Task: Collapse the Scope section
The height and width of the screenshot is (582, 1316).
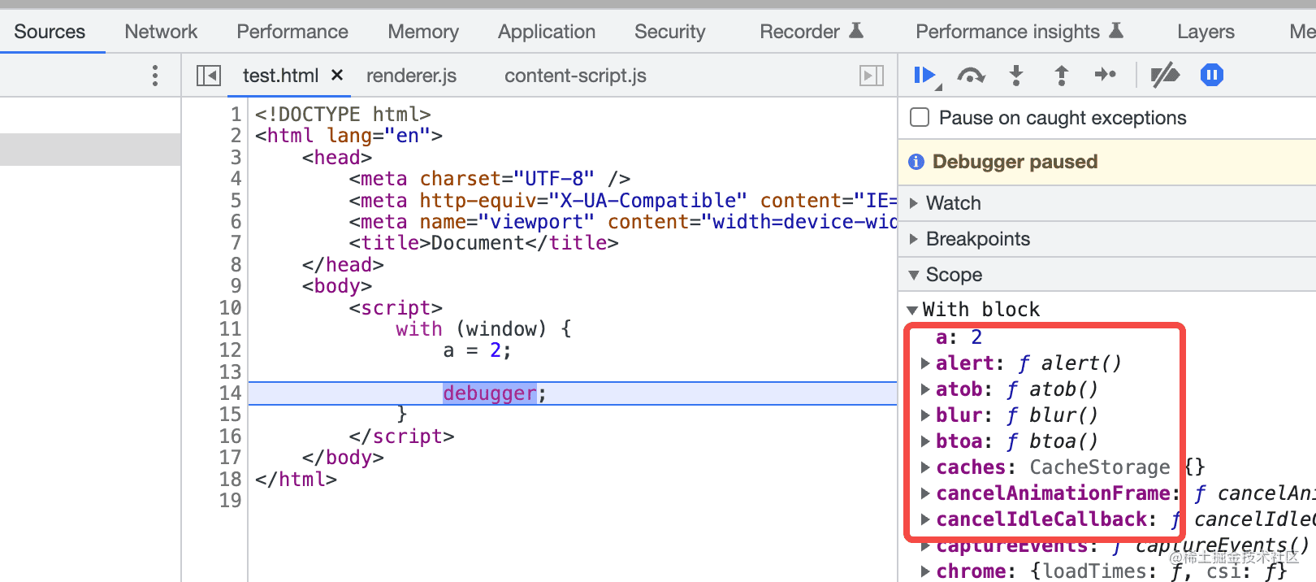Action: coord(954,275)
